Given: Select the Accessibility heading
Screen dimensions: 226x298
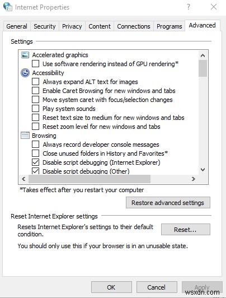Looking at the screenshot, I should coord(48,73).
